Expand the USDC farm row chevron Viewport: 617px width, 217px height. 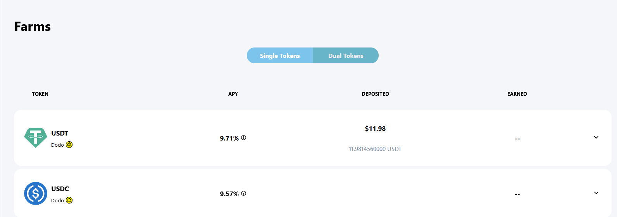(596, 193)
